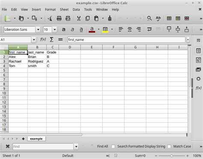Image resolution: width=203 pixels, height=159 pixels.
Task: Expand the font name dropdown
Action: point(38,30)
